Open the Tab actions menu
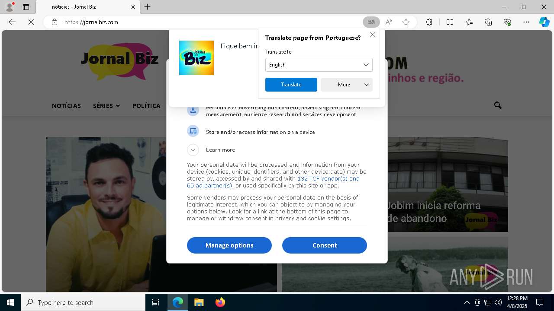The height and width of the screenshot is (311, 554). pyautogui.click(x=26, y=7)
